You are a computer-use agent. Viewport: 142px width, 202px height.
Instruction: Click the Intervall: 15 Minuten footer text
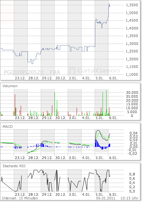pos(20,198)
